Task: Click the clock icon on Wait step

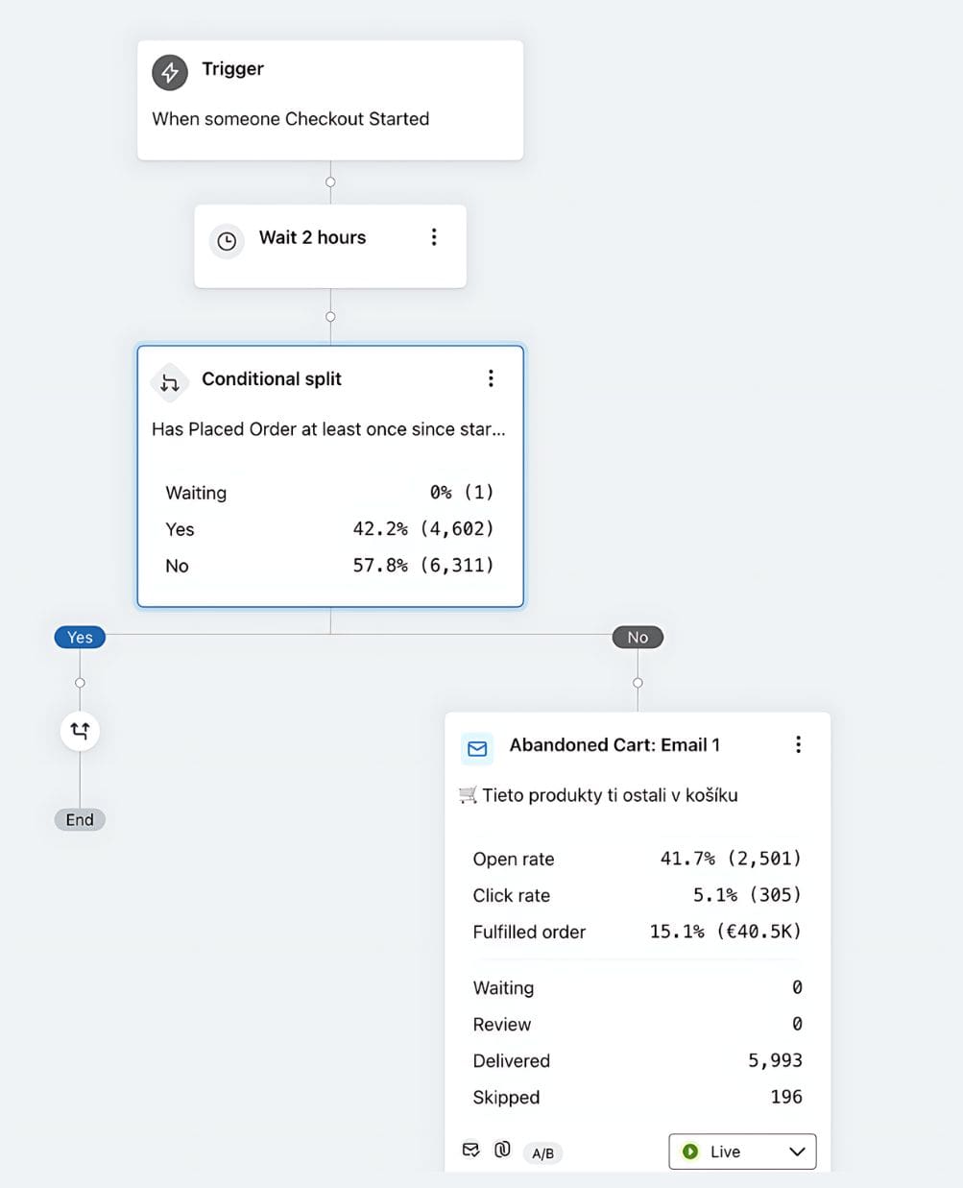Action: pyautogui.click(x=227, y=240)
